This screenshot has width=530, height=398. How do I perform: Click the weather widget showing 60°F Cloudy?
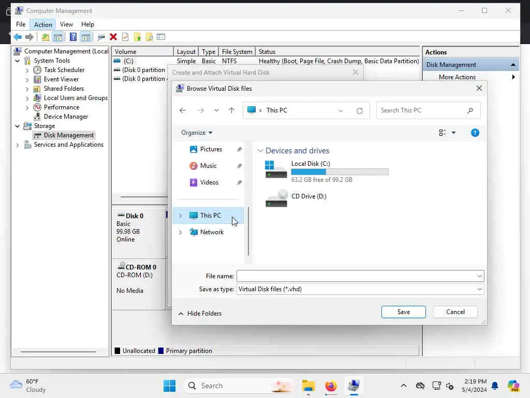tap(28, 386)
